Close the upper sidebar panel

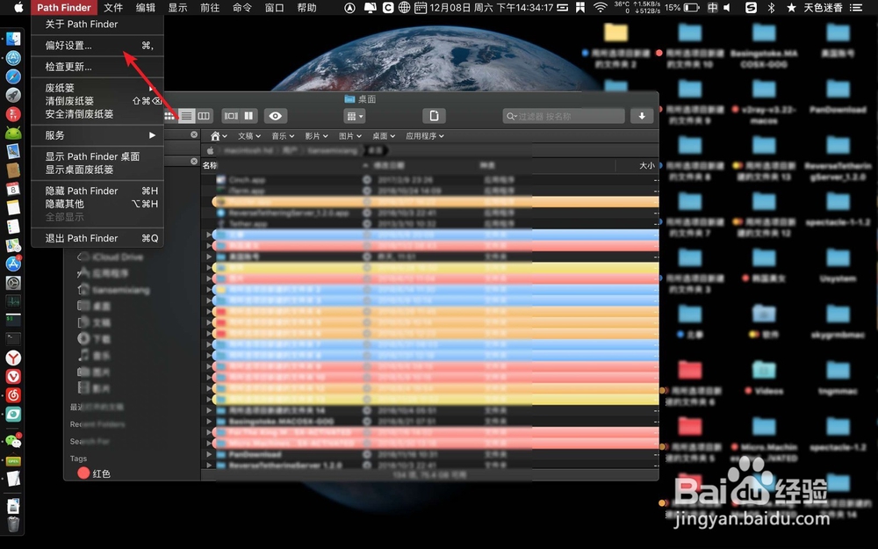(194, 134)
